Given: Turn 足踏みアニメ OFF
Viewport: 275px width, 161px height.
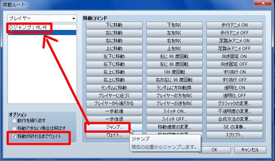Looking at the screenshot, I should (x=235, y=49).
